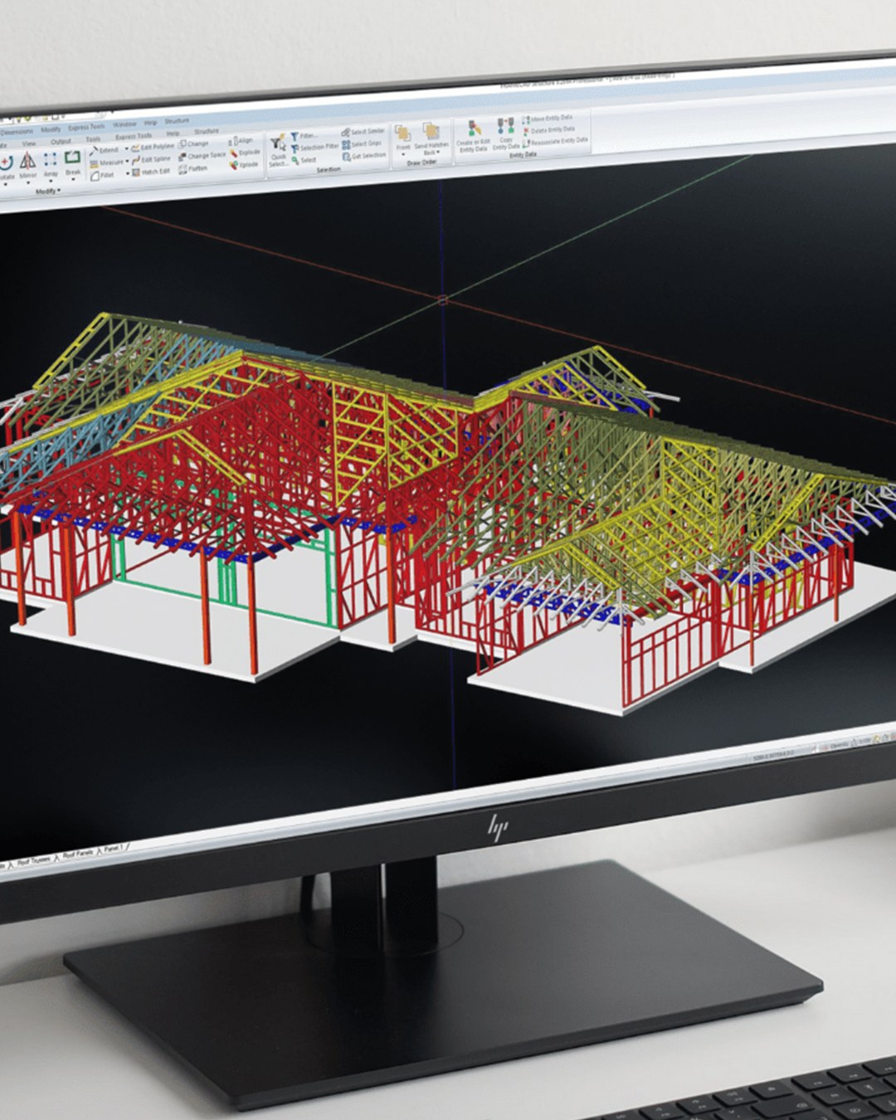Click the Filter... command
Viewport: 896px width, 1120px height.
[304, 136]
